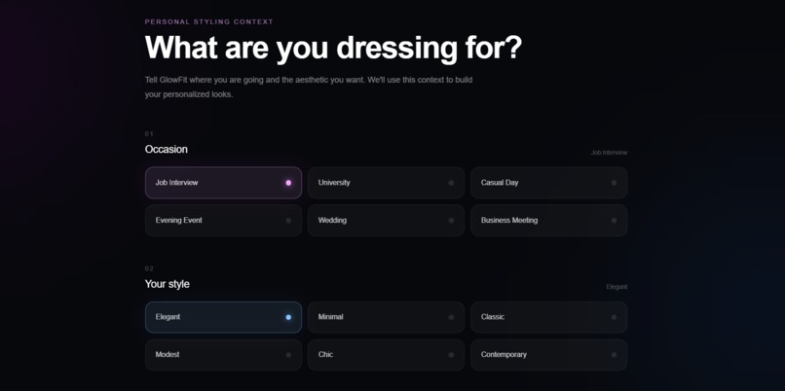Image resolution: width=785 pixels, height=391 pixels.
Task: Click the 'Elegant' summary text beside Your style
Action: (x=617, y=287)
